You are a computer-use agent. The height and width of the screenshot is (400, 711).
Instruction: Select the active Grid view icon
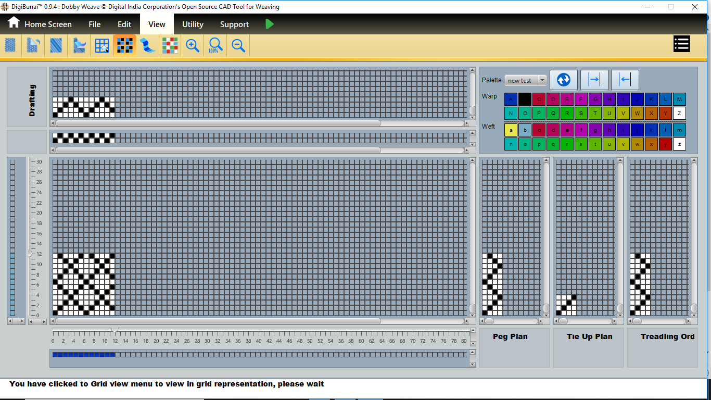[125, 46]
